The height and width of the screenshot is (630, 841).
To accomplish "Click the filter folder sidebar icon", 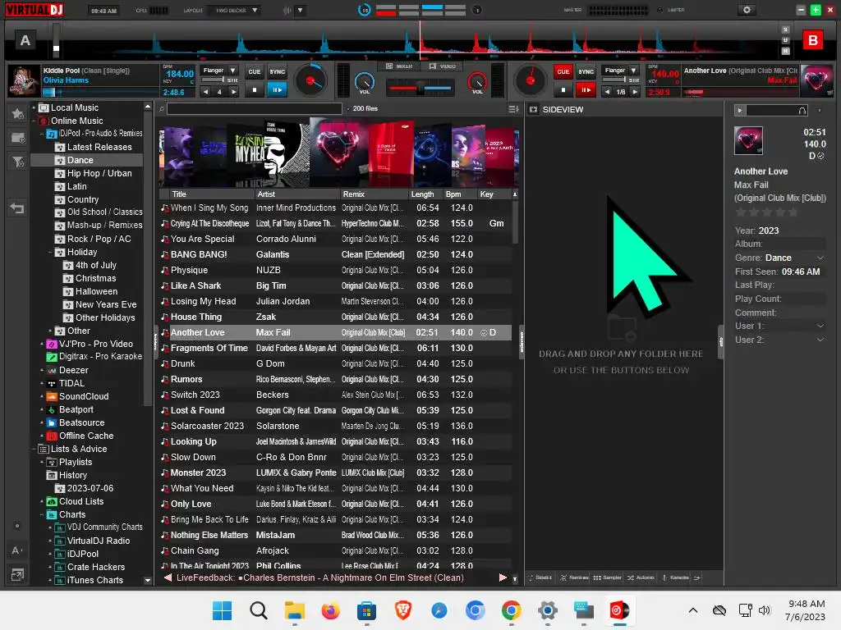I will pyautogui.click(x=17, y=162).
